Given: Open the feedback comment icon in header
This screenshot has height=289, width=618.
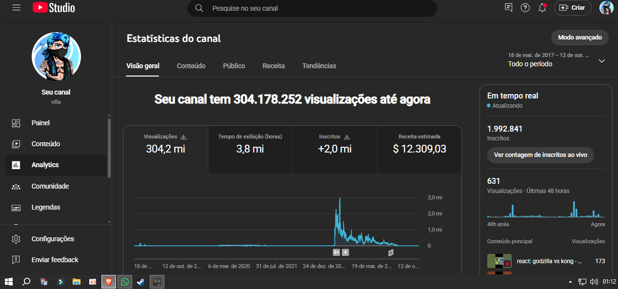Looking at the screenshot, I should coord(509,8).
